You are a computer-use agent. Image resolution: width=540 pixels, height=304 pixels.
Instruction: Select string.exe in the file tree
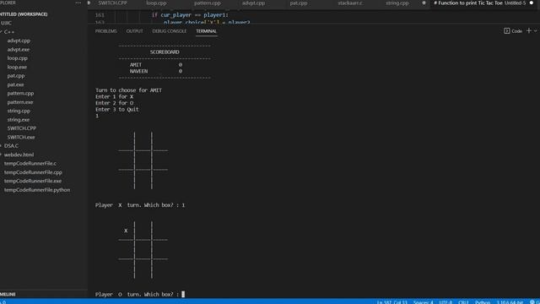(x=19, y=120)
